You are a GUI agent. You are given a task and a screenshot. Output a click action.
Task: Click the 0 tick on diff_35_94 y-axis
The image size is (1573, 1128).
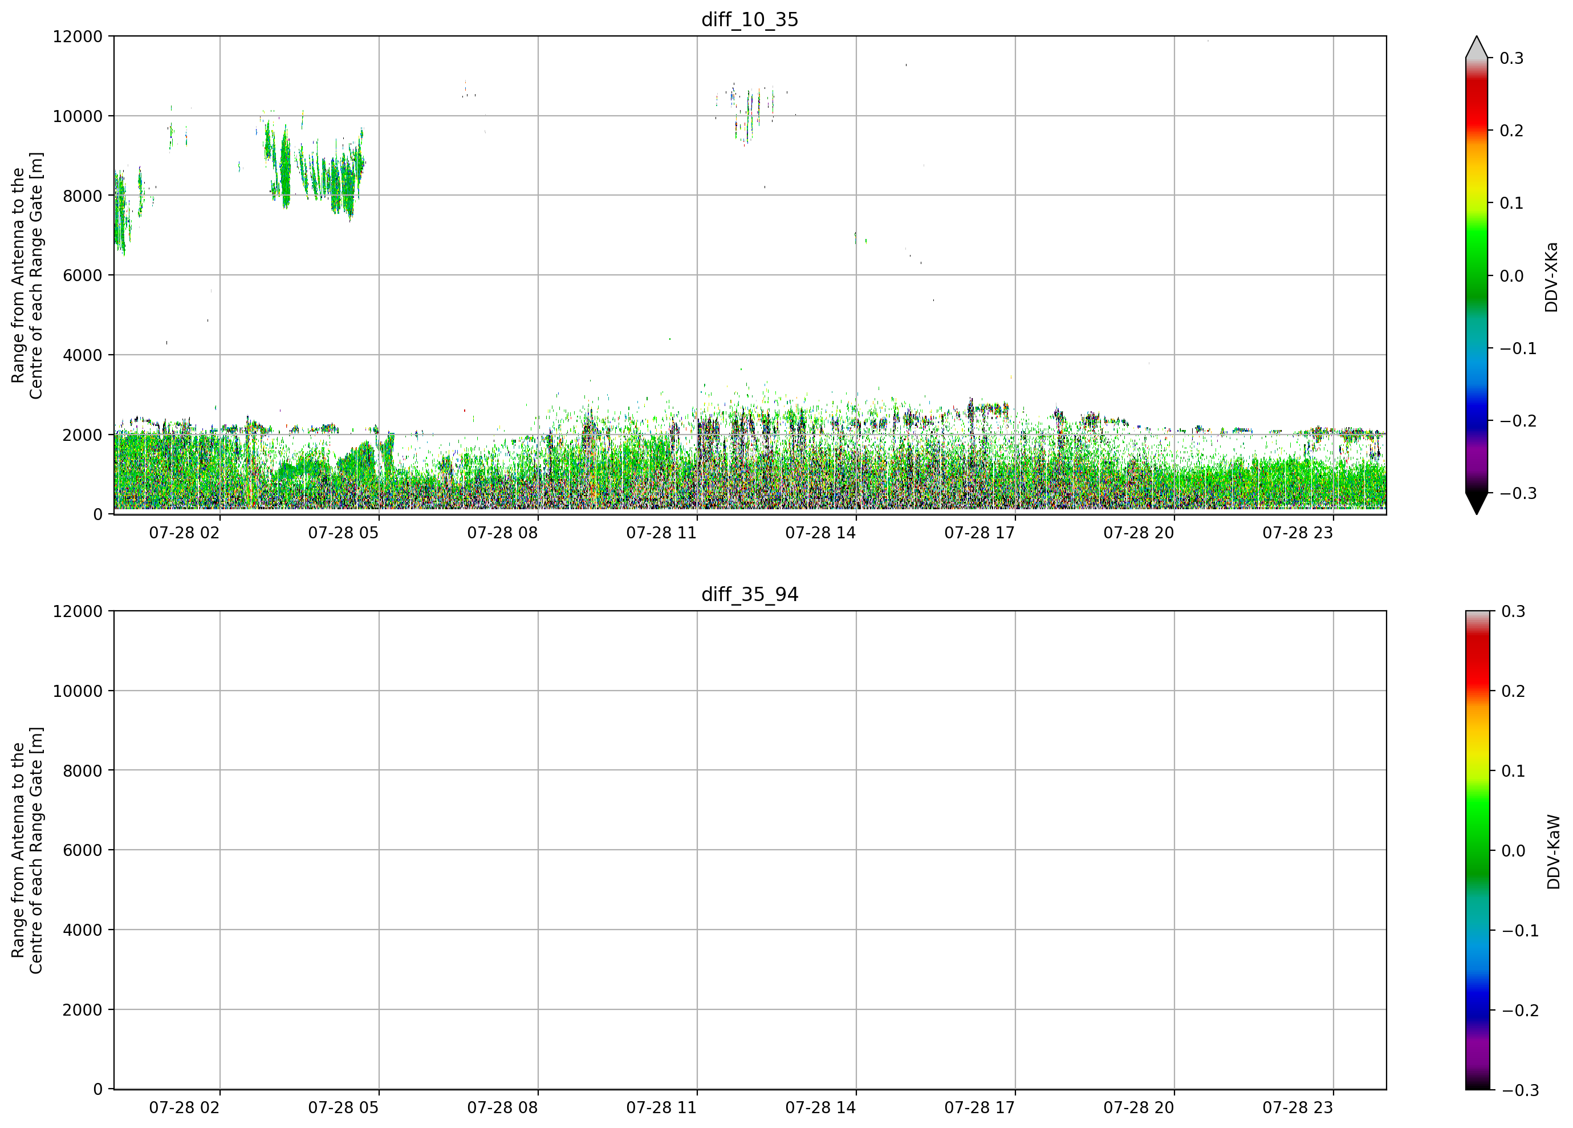(x=98, y=1090)
